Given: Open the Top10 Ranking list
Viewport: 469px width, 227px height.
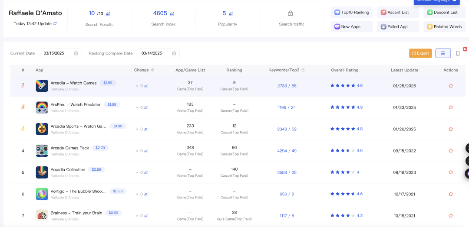Looking at the screenshot, I should tap(352, 13).
